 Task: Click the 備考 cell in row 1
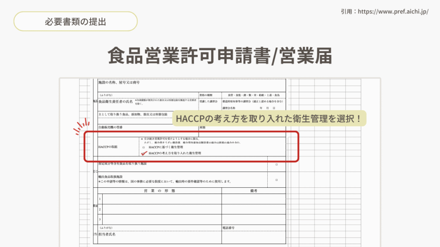tap(254, 199)
